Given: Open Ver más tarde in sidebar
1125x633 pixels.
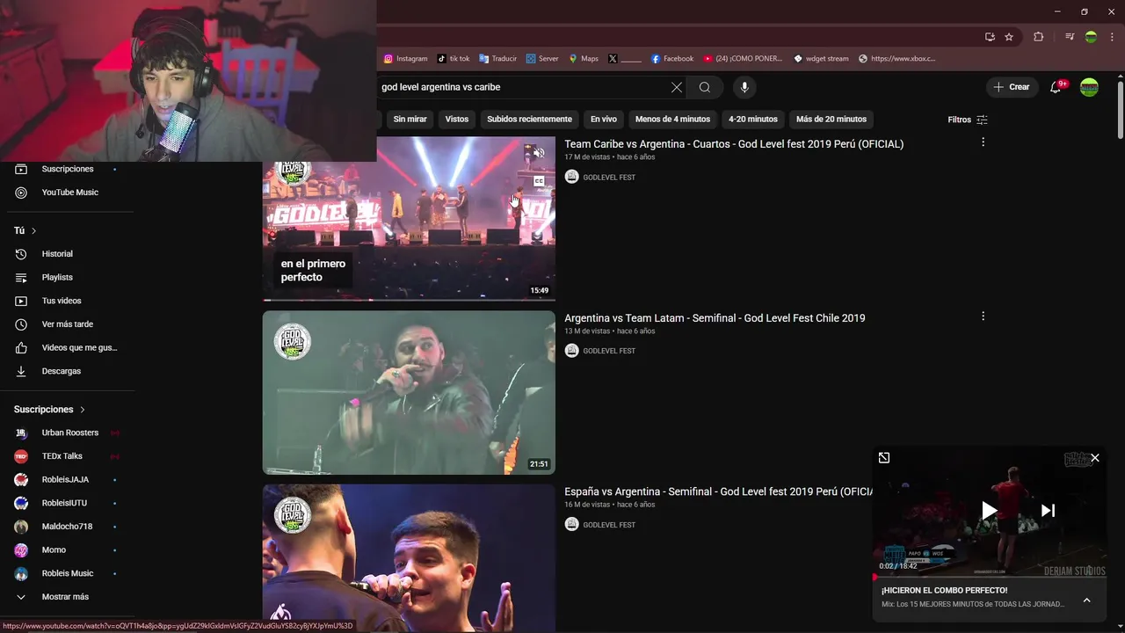Looking at the screenshot, I should pyautogui.click(x=67, y=324).
